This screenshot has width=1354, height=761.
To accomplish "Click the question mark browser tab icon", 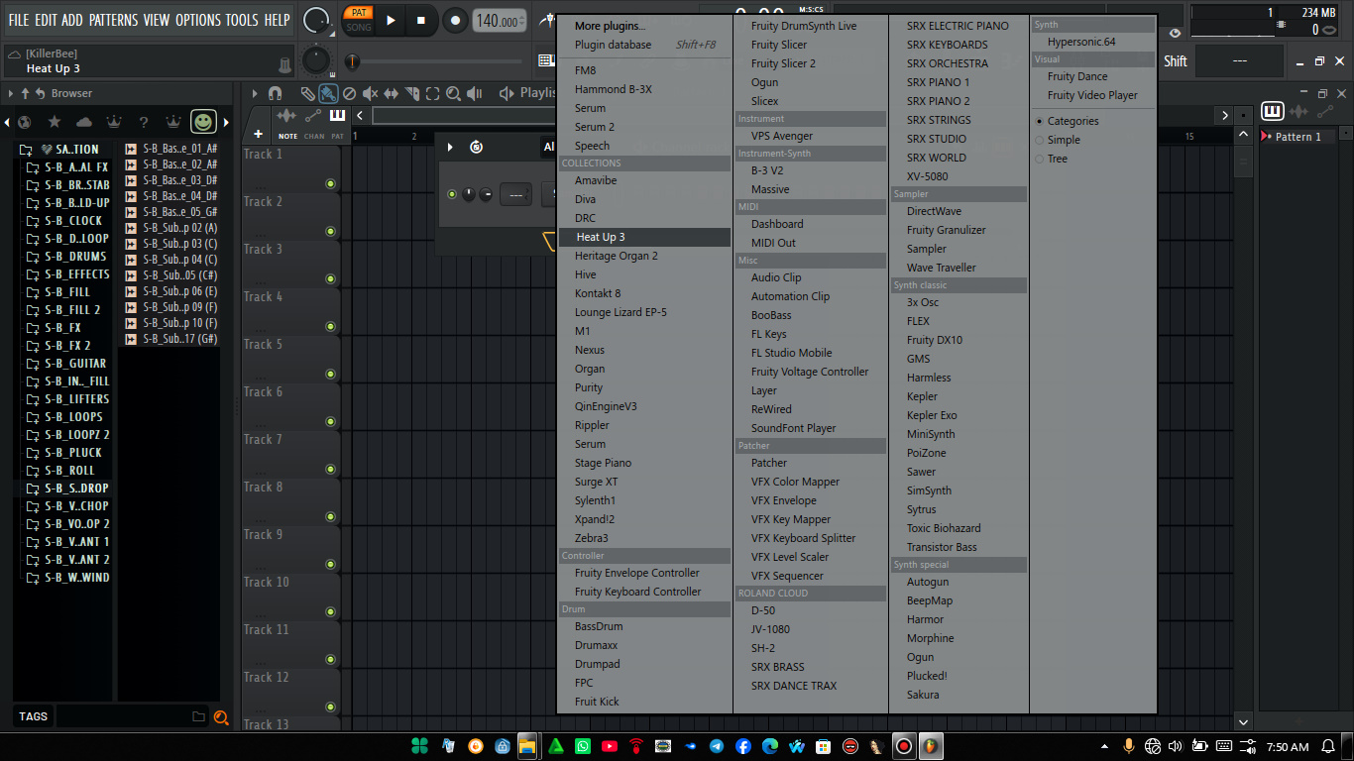I will (143, 122).
